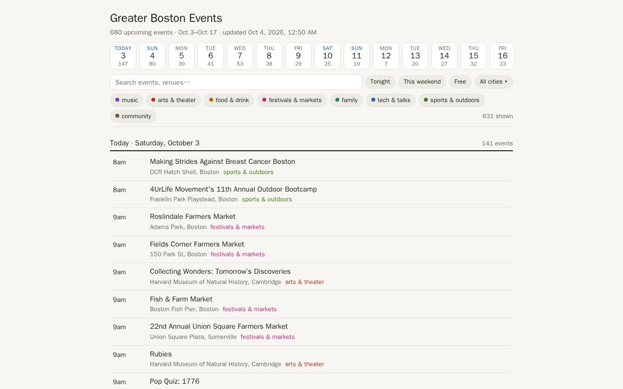The height and width of the screenshot is (389, 623).
Task: Select the Sun 11 date tab
Action: [x=357, y=56]
